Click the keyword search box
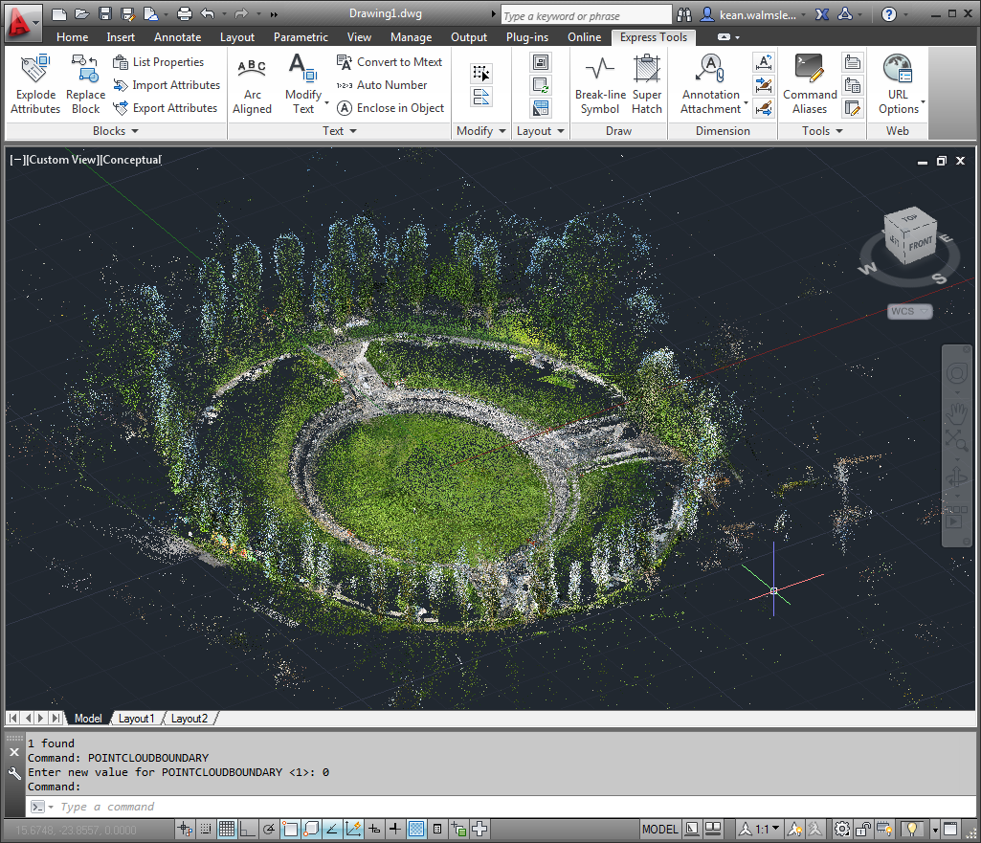Image resolution: width=981 pixels, height=843 pixels. pyautogui.click(x=586, y=15)
